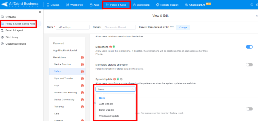258x121 pixels.
Task: Open Policy & Kiosk Config Files
Action: pyautogui.click(x=20, y=24)
